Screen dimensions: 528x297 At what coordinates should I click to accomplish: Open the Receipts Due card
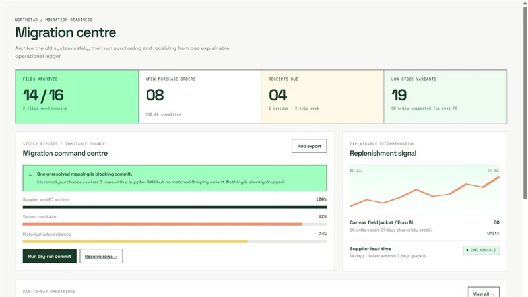pyautogui.click(x=322, y=96)
